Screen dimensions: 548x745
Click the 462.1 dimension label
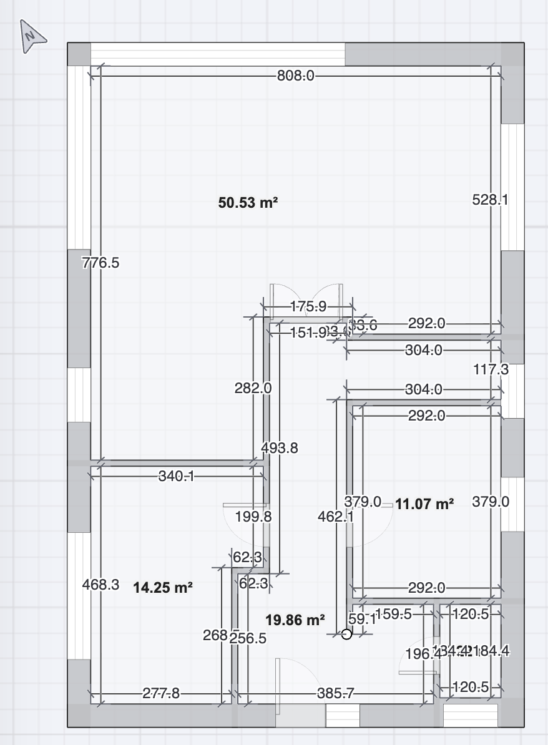point(336,517)
